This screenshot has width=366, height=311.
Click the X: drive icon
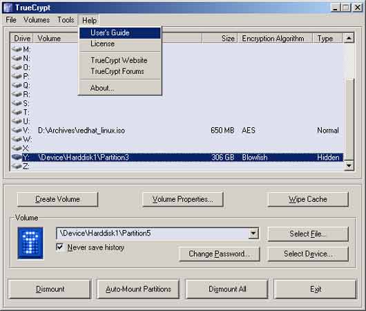[x=17, y=148]
